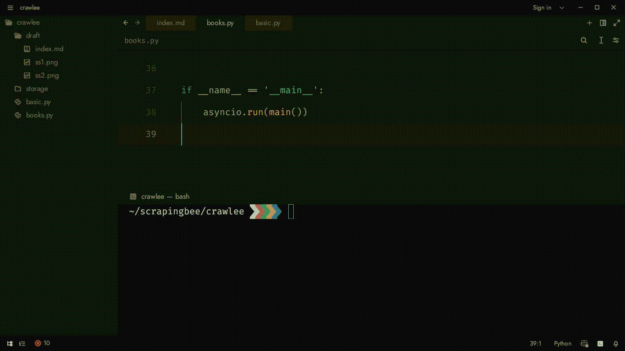Switch to the basic.py tab

268,23
